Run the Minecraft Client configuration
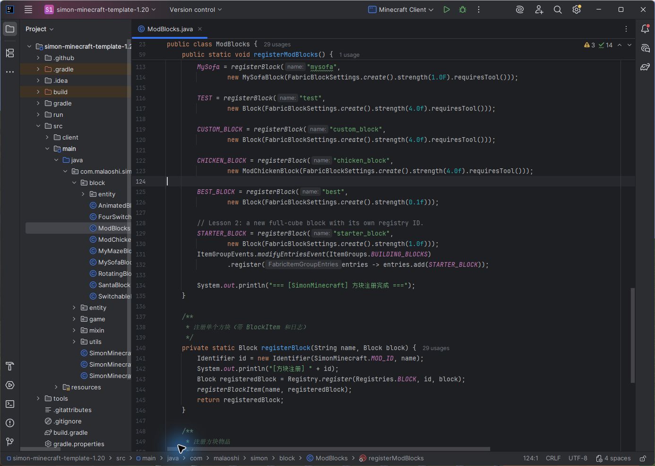Viewport: 655px width, 466px height. pyautogui.click(x=446, y=9)
